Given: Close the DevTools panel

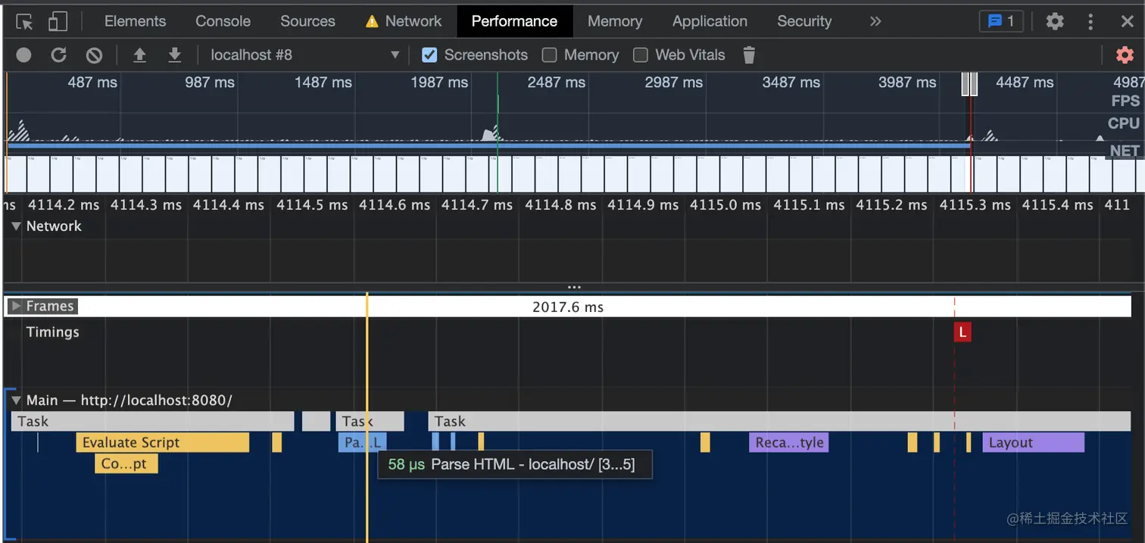Looking at the screenshot, I should click(1127, 21).
